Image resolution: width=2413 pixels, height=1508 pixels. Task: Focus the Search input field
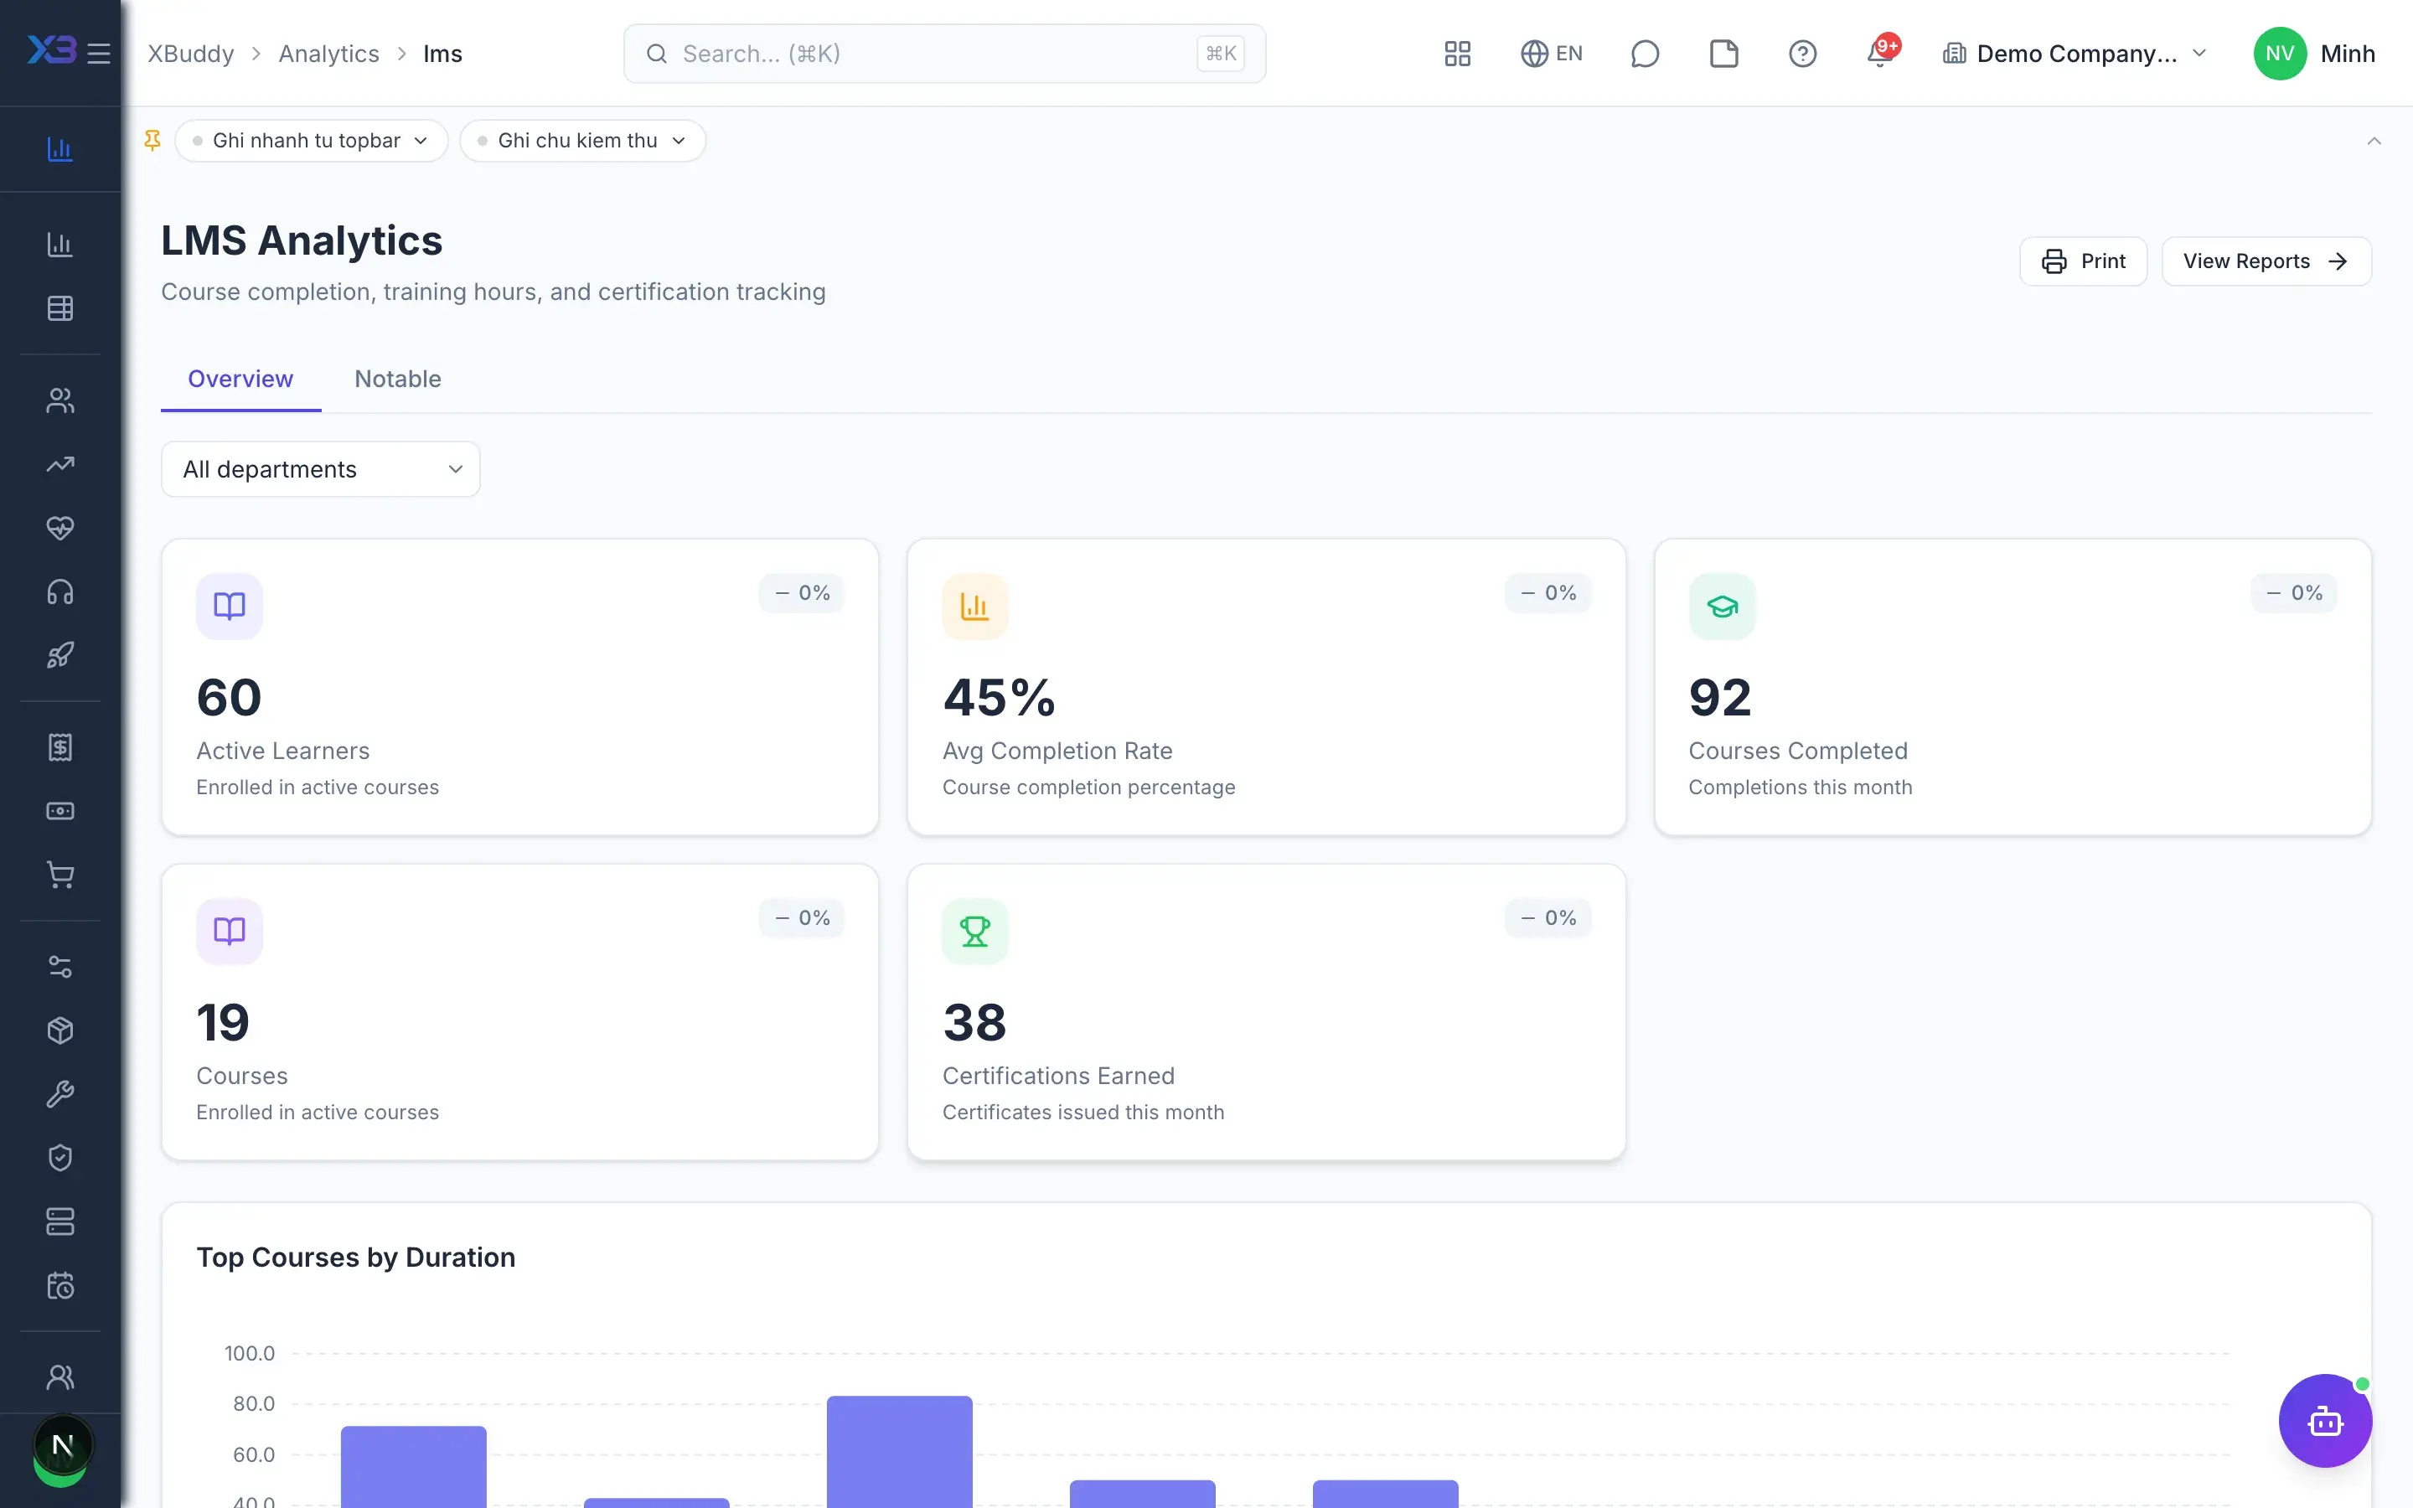point(944,54)
